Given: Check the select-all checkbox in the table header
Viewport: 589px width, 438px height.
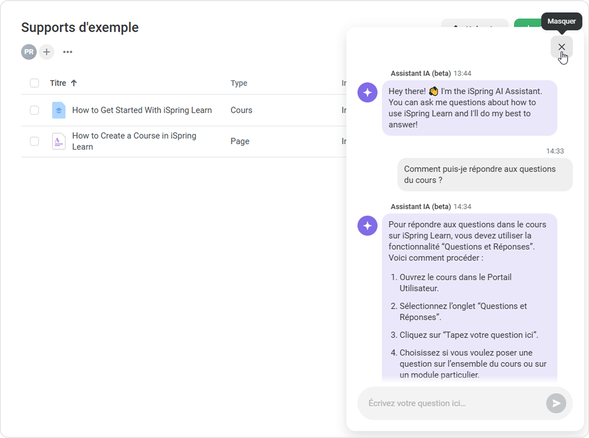Looking at the screenshot, I should click(x=34, y=83).
